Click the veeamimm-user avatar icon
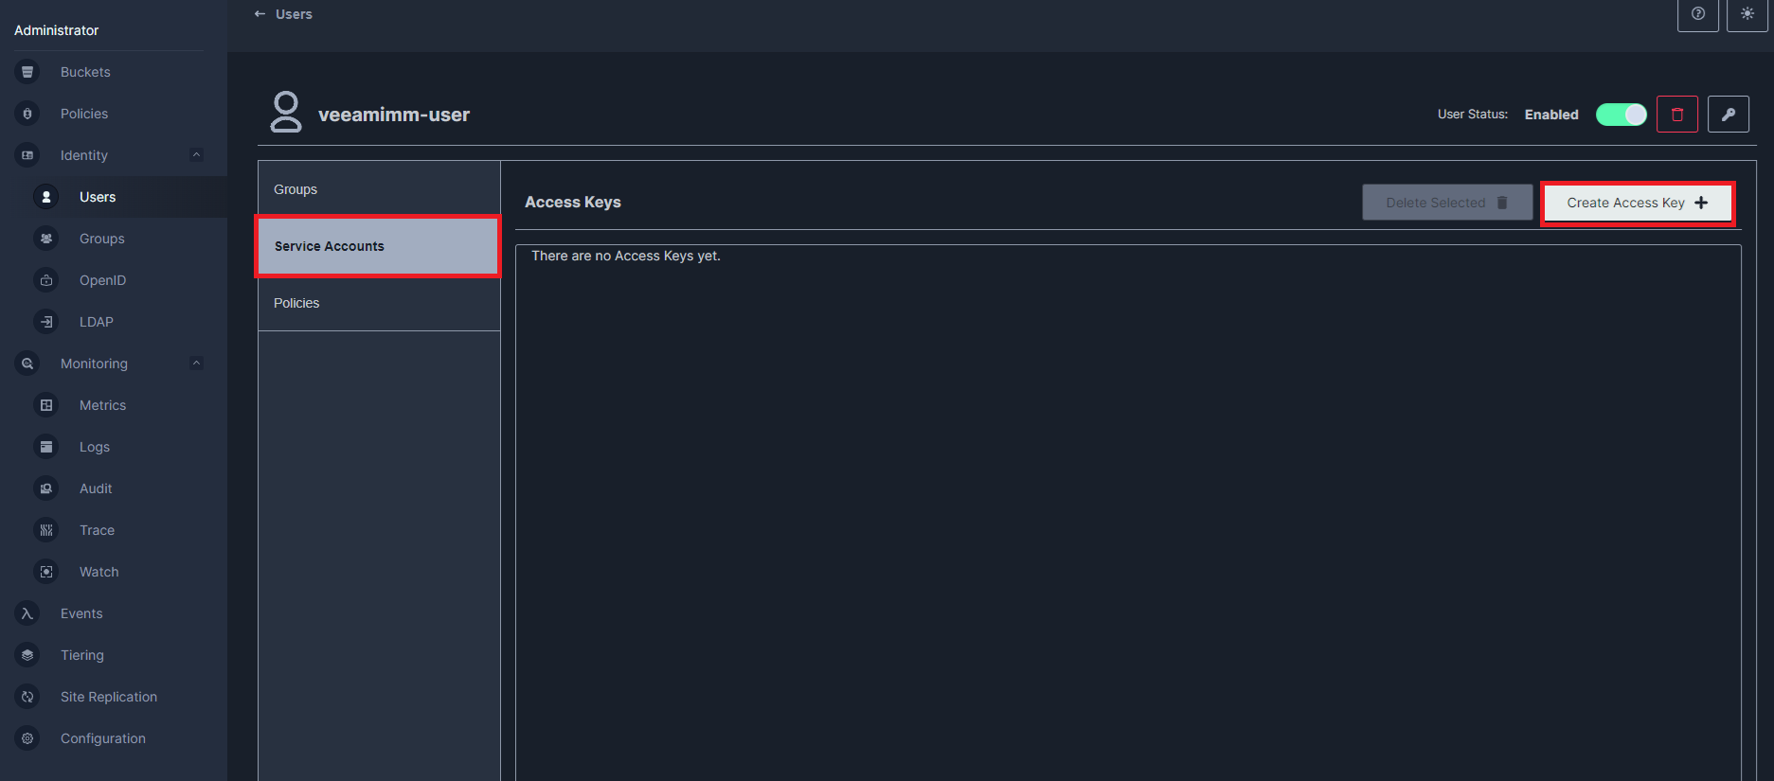The width and height of the screenshot is (1774, 781). (286, 112)
